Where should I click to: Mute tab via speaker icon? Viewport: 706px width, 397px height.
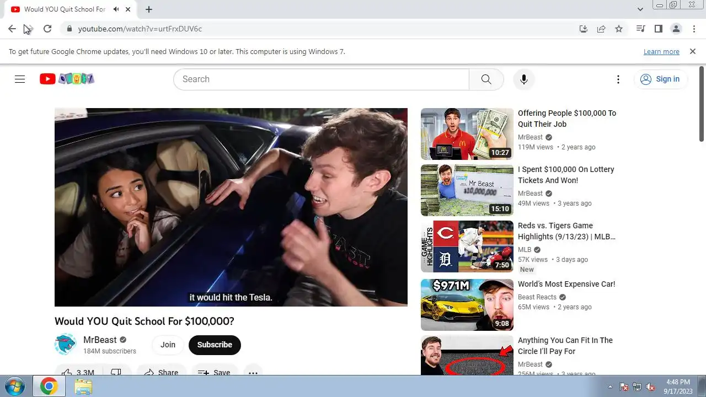point(116,9)
